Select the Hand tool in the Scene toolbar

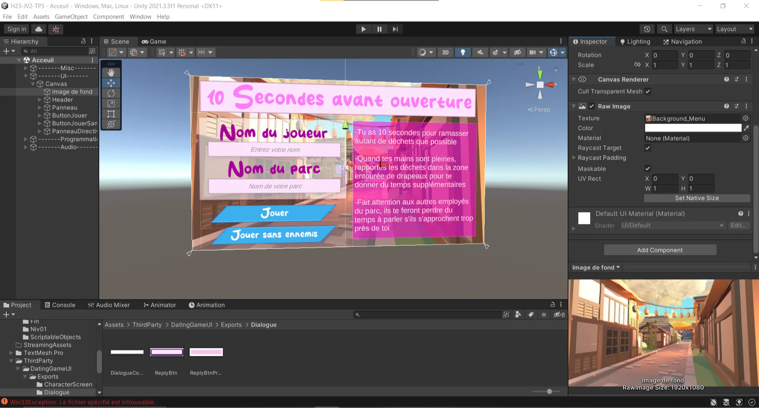tap(111, 72)
